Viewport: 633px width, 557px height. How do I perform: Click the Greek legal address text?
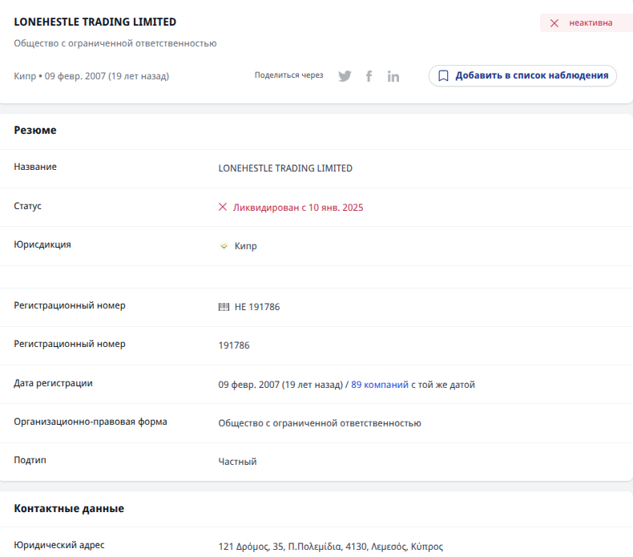coord(330,547)
